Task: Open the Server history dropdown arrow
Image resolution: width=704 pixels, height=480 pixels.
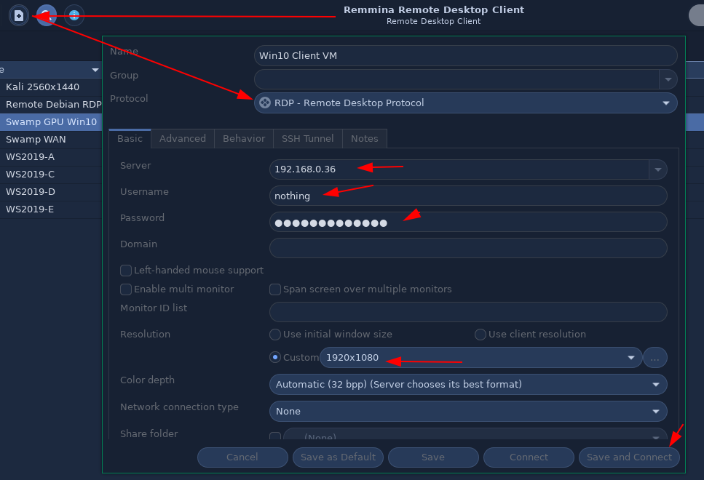Action: [657, 169]
